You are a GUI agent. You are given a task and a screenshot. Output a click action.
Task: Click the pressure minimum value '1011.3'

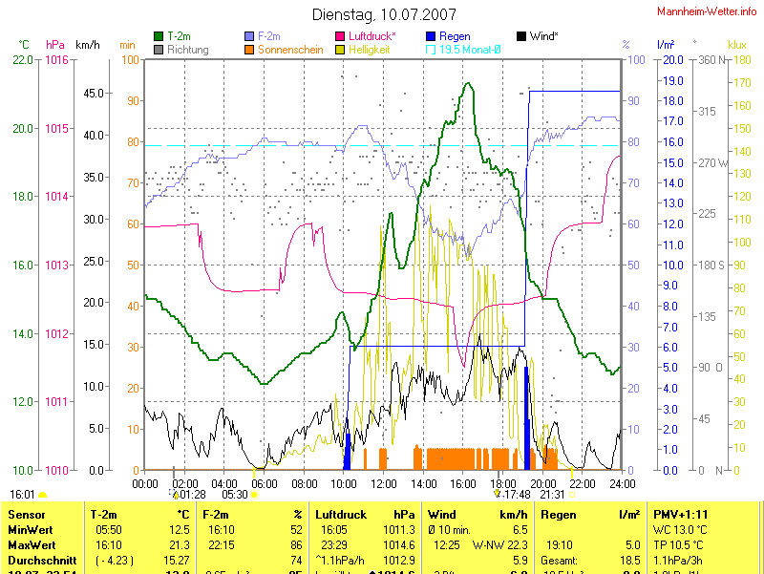[x=399, y=530]
